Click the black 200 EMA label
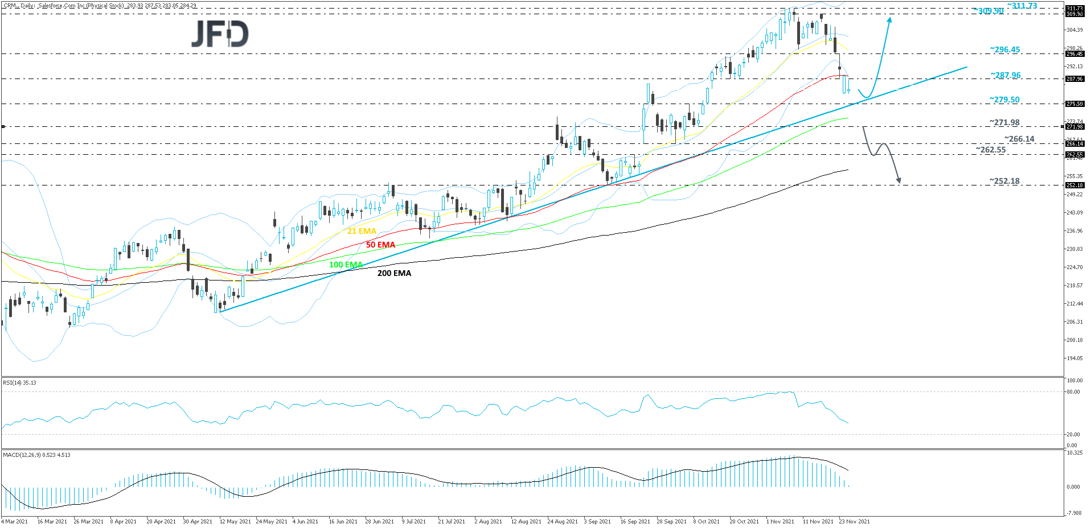The width and height of the screenshot is (1091, 528). (394, 273)
